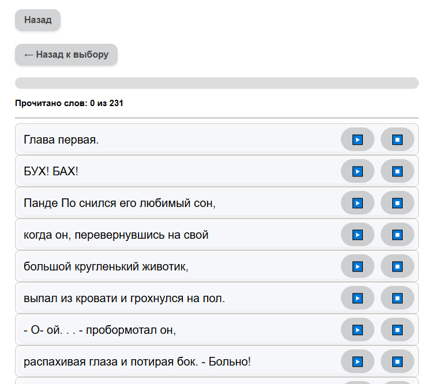This screenshot has width=439, height=384.
Task: Stop 'Панде По снился' line audio
Action: tap(397, 203)
